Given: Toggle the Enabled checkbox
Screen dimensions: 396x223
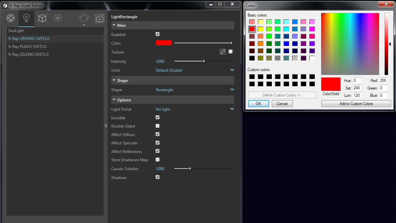Looking at the screenshot, I should point(158,34).
